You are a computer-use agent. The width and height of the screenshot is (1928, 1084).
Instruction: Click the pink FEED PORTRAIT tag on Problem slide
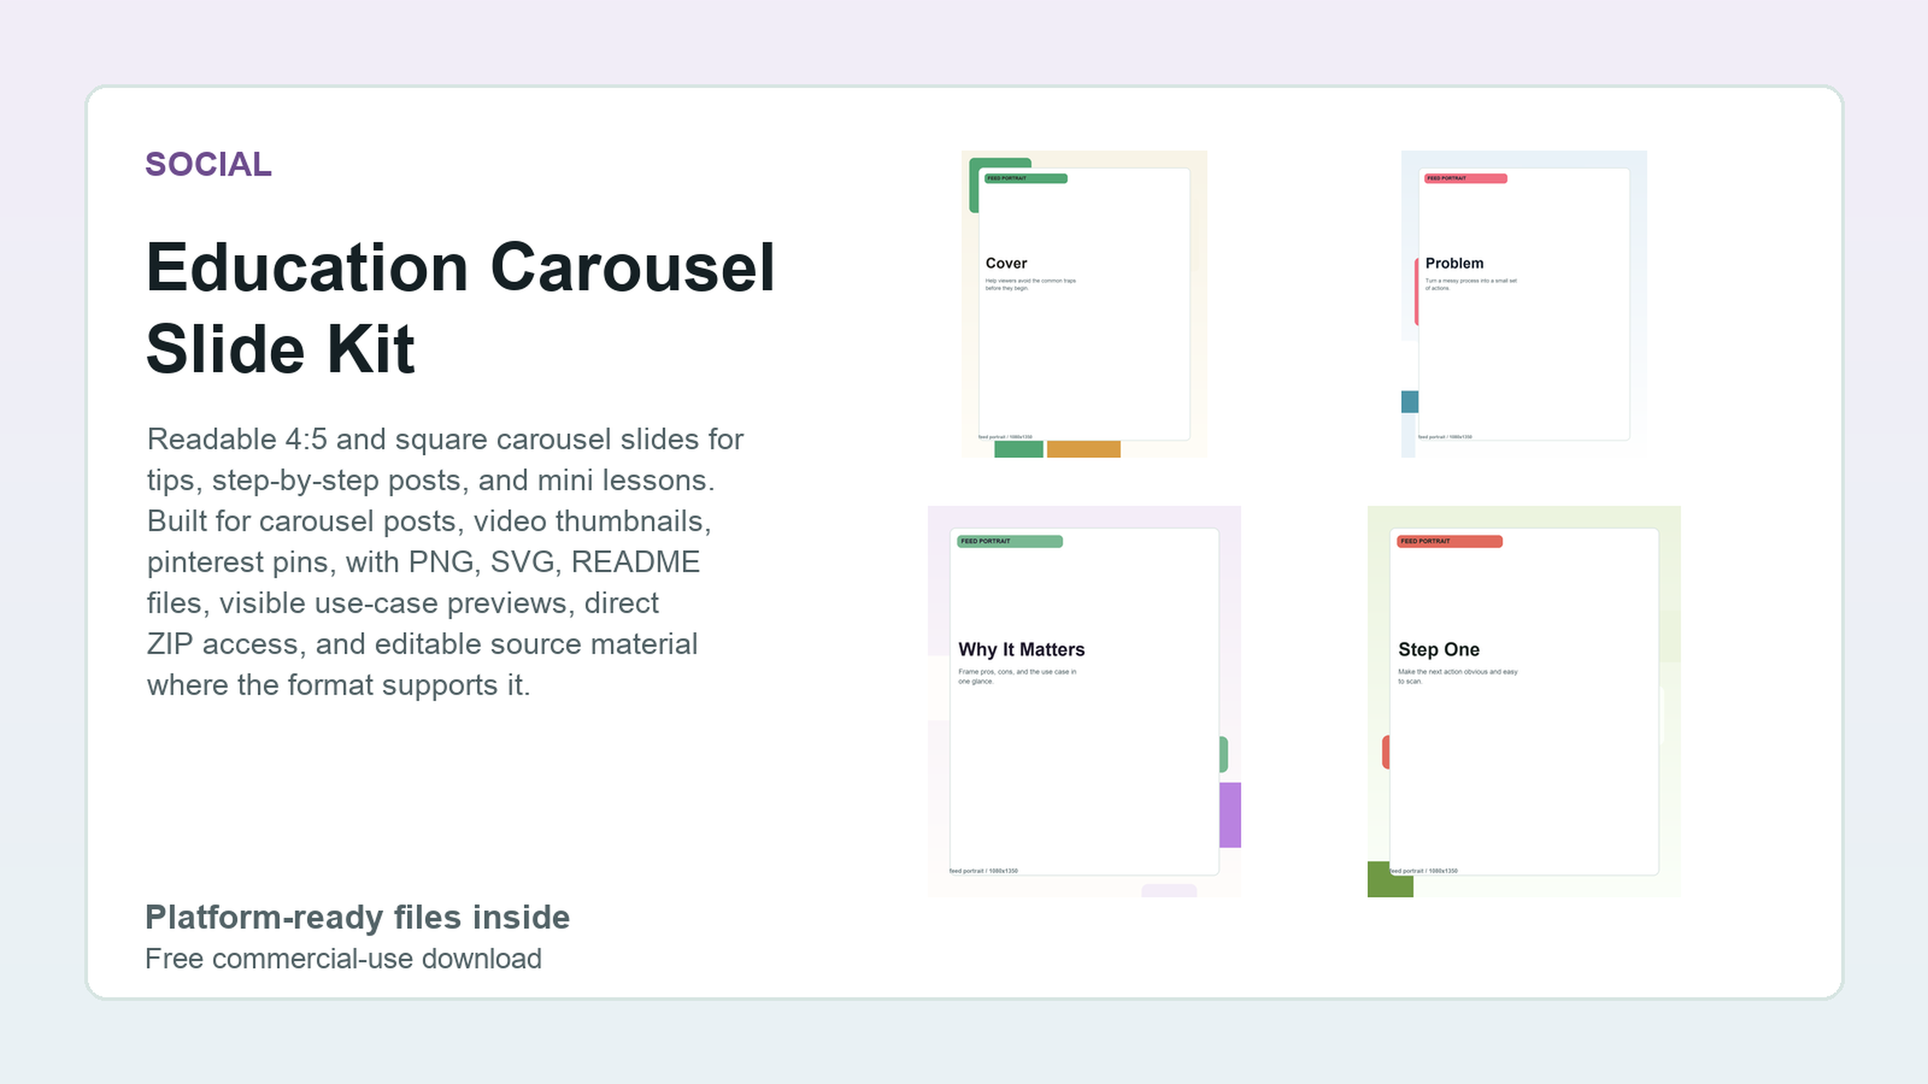point(1465,178)
